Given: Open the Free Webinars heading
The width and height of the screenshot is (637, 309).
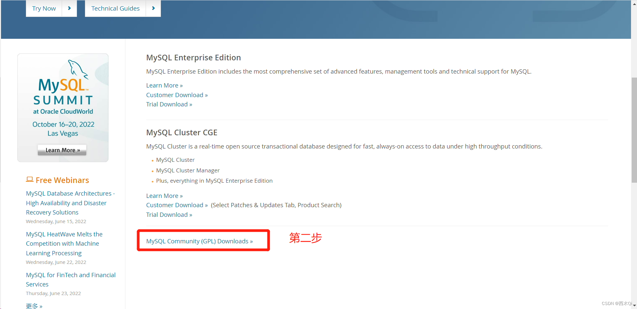Looking at the screenshot, I should click(x=62, y=180).
